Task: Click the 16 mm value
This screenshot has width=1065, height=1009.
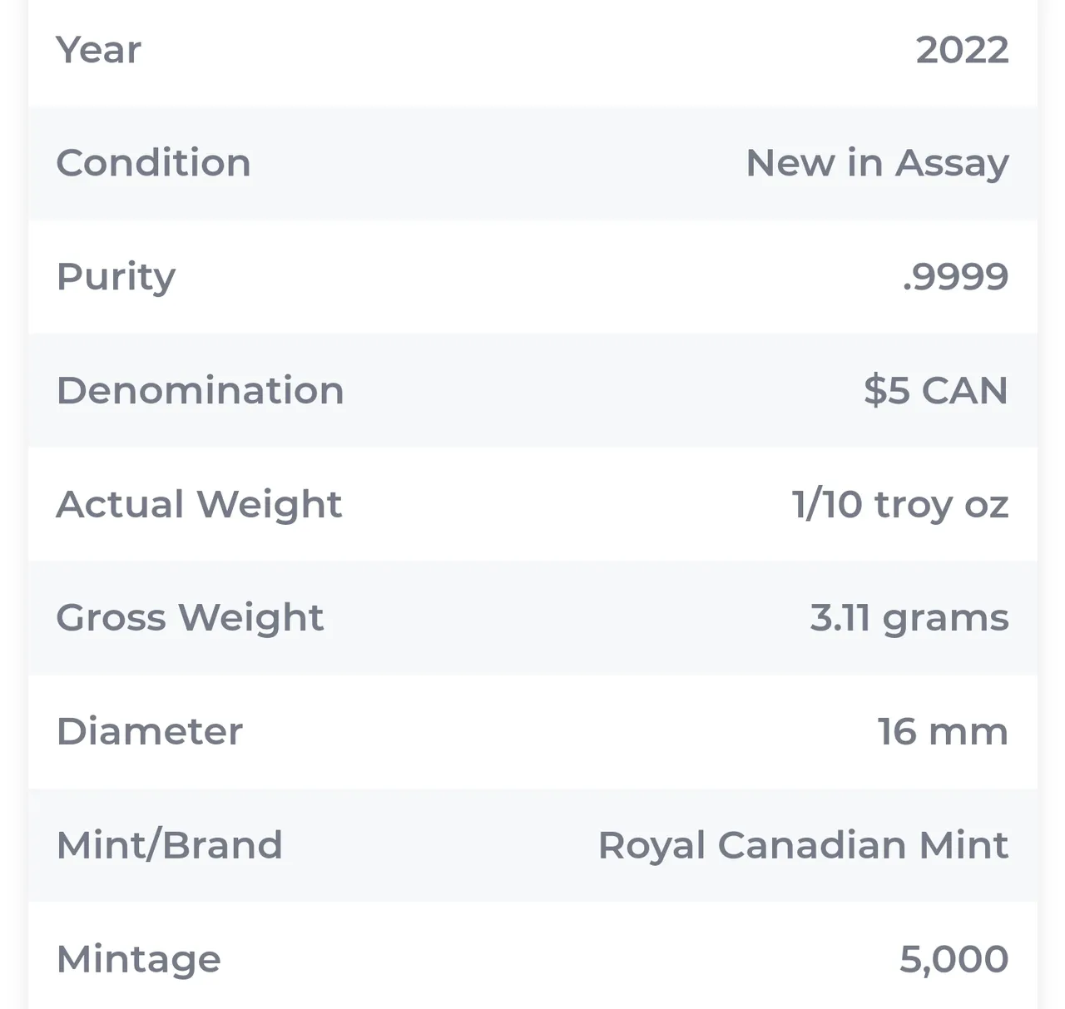Action: 943,732
